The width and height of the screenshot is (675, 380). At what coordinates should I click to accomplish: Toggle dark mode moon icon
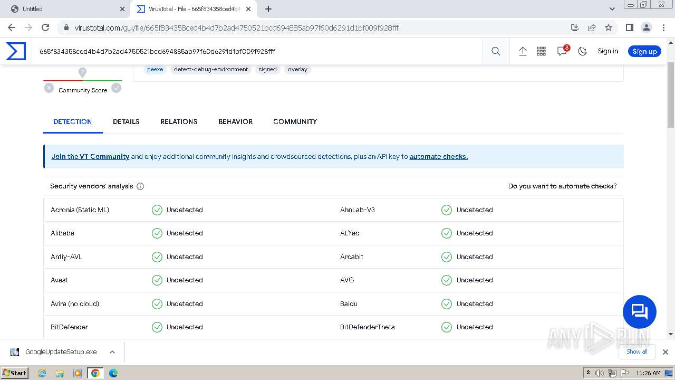(x=583, y=51)
